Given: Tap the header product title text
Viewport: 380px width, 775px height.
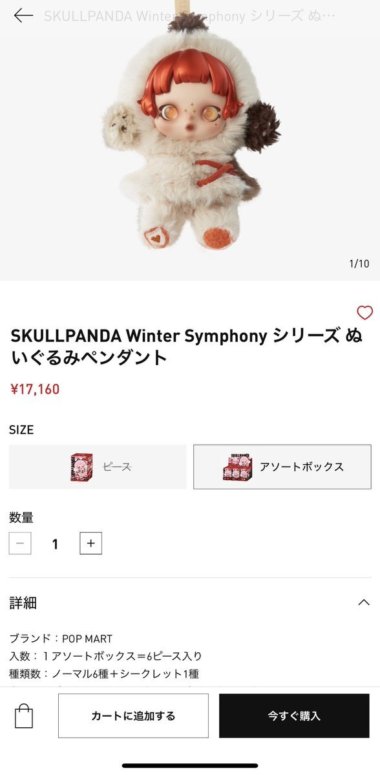Looking at the screenshot, I should click(x=190, y=16).
